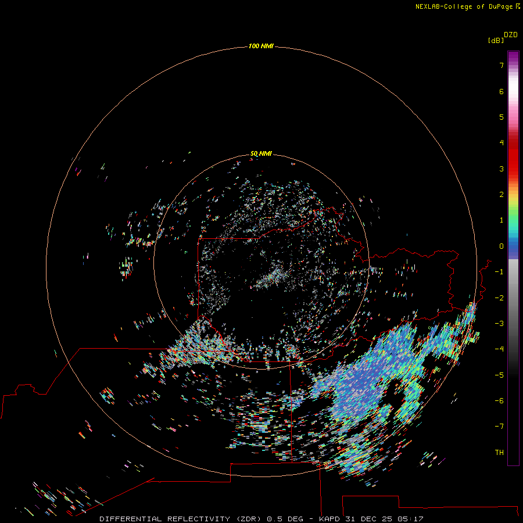Click the purple top of the color bar
The height and width of the screenshot is (523, 523).
point(513,58)
